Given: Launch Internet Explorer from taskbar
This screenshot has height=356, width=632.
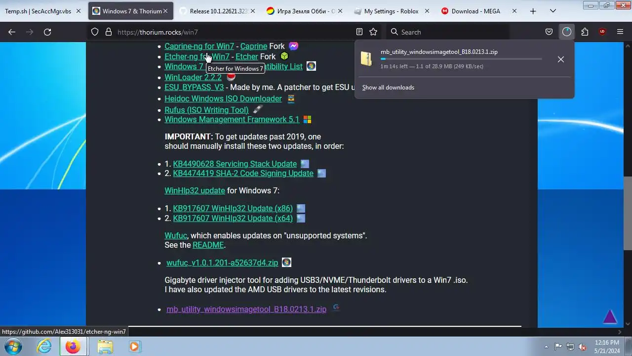Looking at the screenshot, I should click(x=44, y=347).
